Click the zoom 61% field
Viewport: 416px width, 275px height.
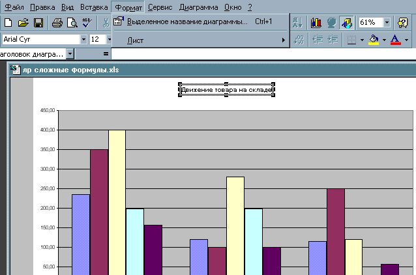coord(370,23)
